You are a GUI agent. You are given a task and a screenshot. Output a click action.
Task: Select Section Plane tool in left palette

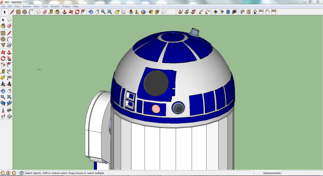click(x=9, y=117)
